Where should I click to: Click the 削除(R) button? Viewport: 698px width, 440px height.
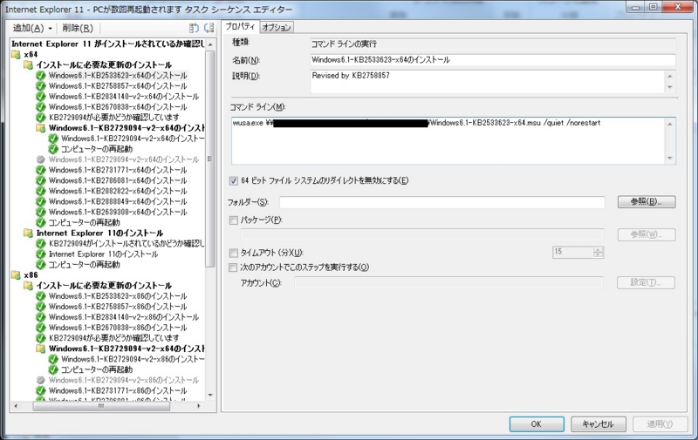[78, 29]
